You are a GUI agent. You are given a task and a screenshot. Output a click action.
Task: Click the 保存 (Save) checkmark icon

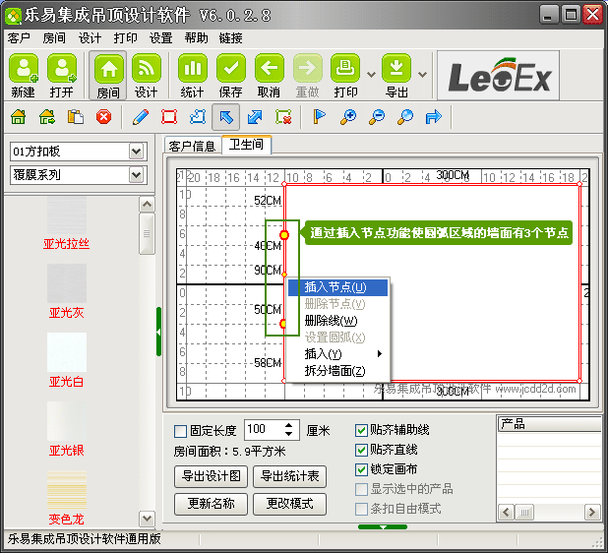pos(231,68)
